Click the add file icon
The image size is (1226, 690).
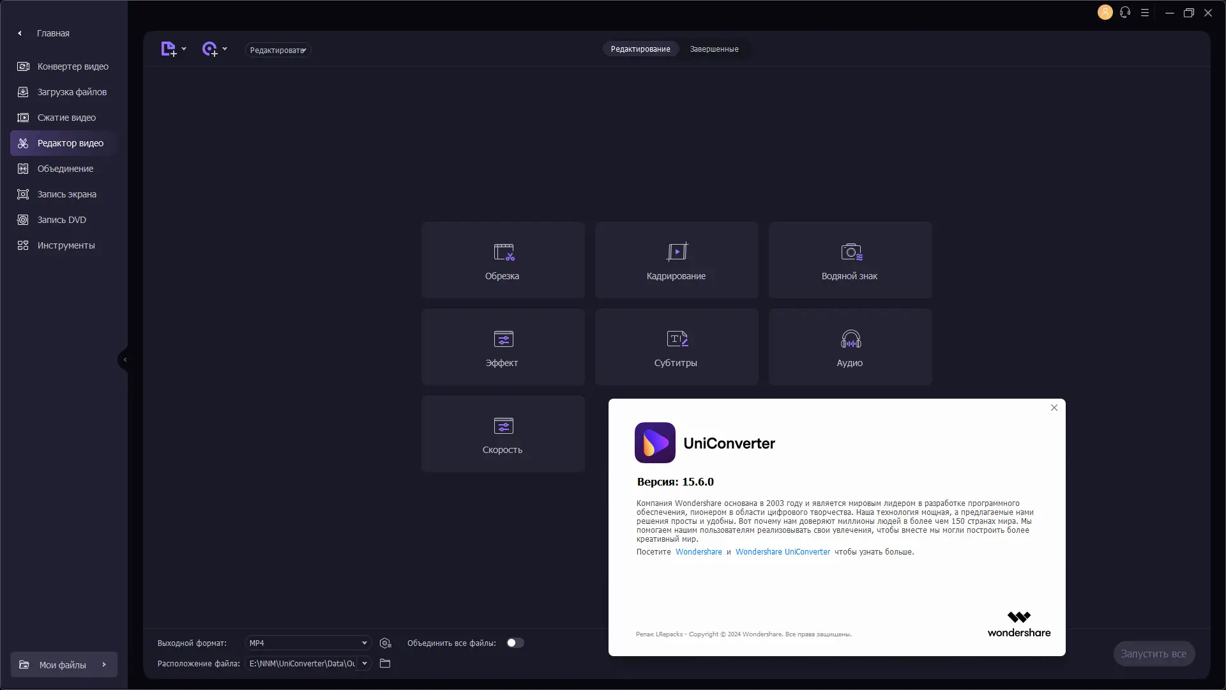click(169, 49)
